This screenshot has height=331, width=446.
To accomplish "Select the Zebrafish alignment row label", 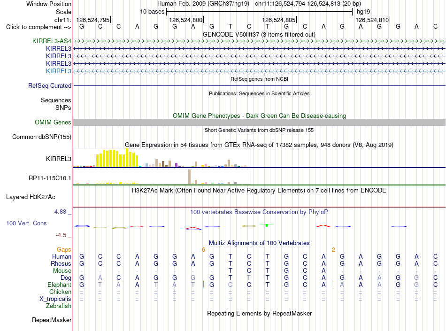I will tap(59, 306).
